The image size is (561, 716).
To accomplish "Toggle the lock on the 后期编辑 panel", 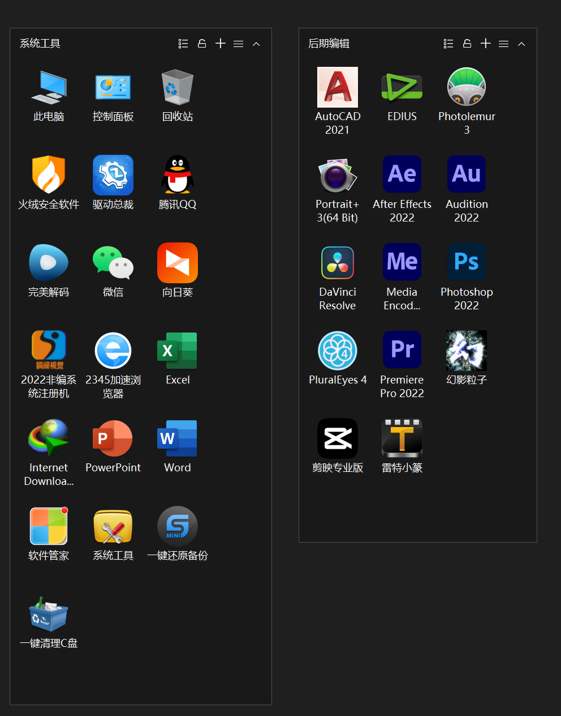I will (467, 44).
